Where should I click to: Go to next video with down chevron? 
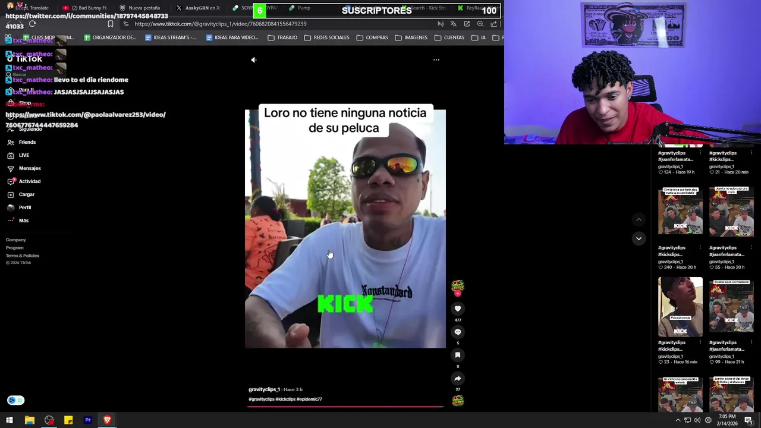click(639, 238)
